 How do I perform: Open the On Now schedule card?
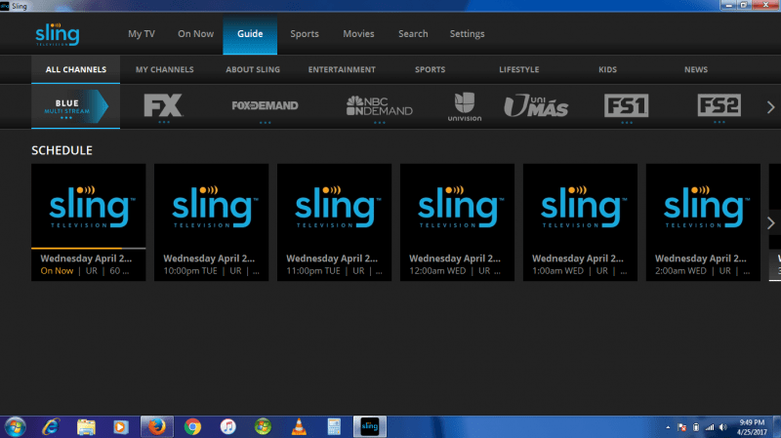point(89,222)
